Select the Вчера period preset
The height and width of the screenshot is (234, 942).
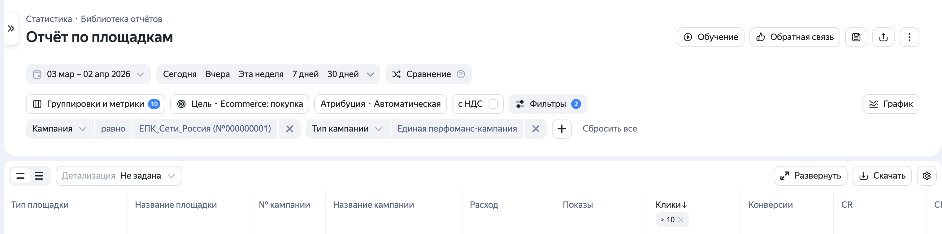point(218,74)
